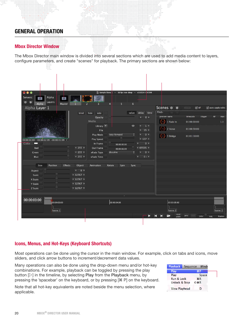Increment the Play Speed value arrow
This screenshot has width=251, height=326.
[x=149, y=139]
